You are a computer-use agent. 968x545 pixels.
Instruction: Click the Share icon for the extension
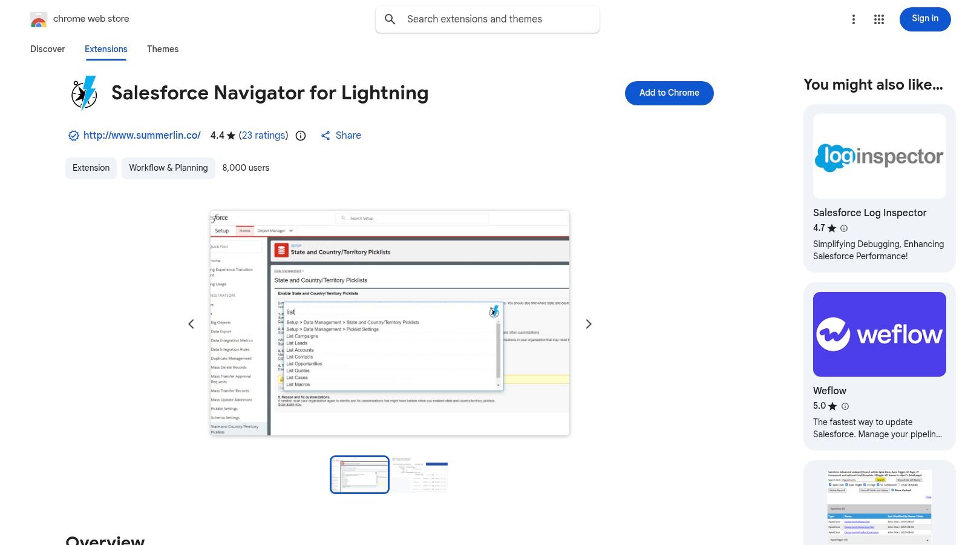click(x=326, y=135)
